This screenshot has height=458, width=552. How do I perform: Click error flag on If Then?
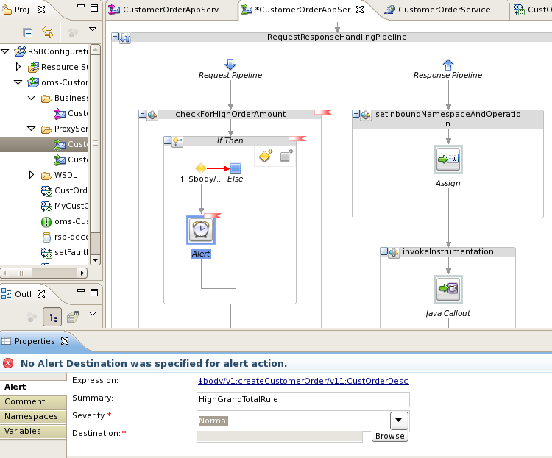click(x=297, y=139)
